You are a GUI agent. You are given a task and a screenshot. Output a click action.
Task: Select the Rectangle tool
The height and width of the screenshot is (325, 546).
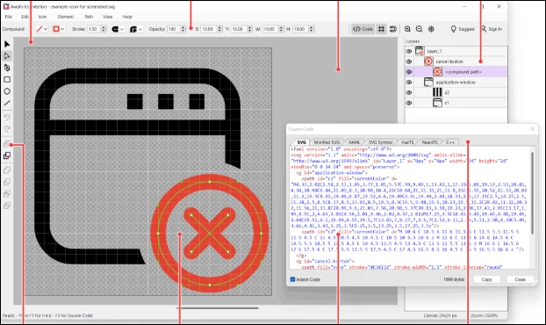tap(7, 79)
